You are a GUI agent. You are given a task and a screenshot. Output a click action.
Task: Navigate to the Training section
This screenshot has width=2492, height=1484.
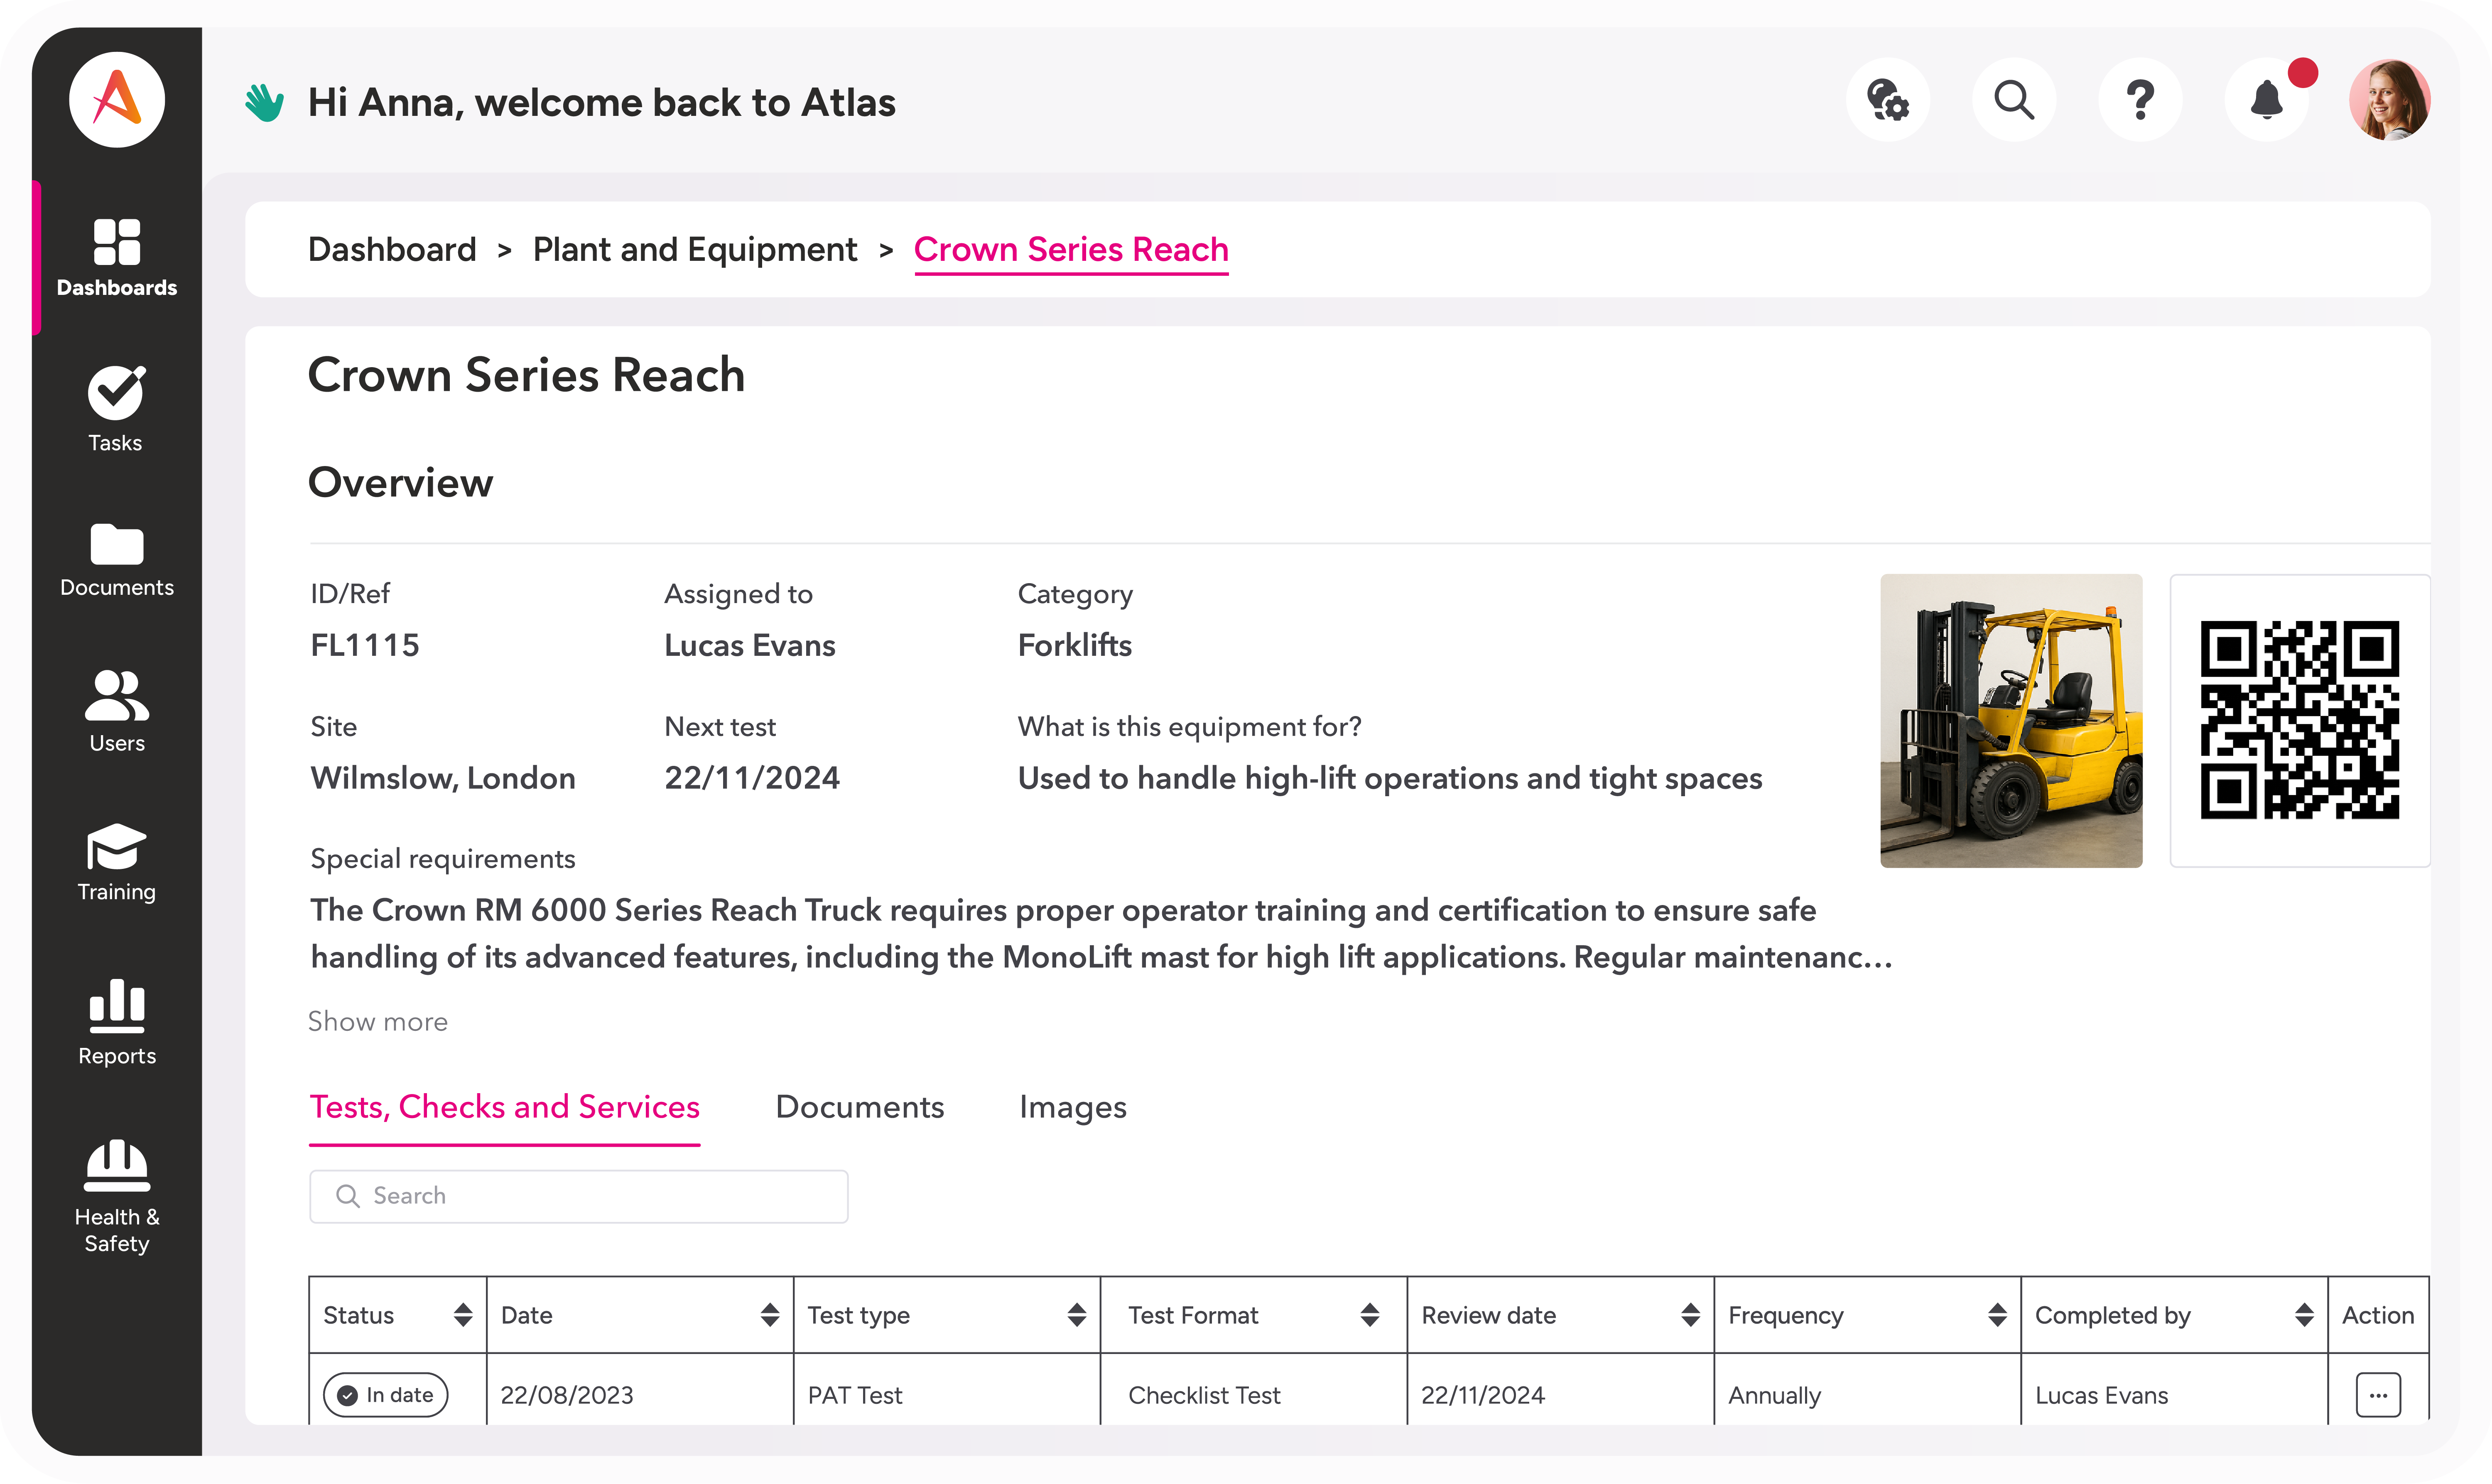pos(117,864)
